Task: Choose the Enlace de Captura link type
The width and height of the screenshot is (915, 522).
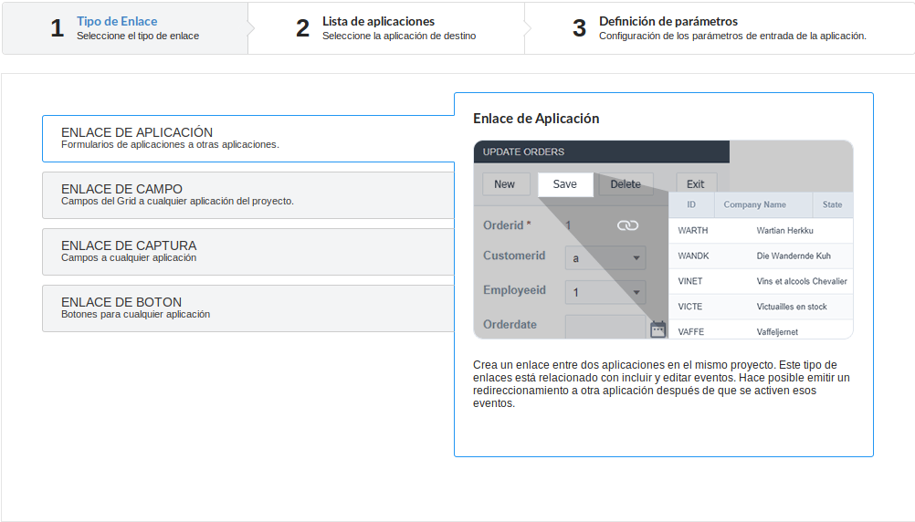Action: (248, 251)
